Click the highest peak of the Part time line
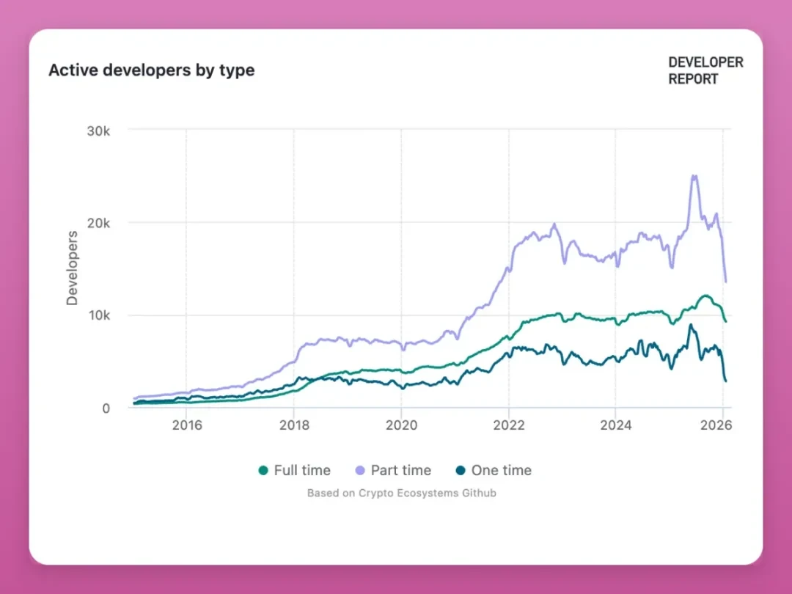The image size is (792, 594). pos(694,176)
